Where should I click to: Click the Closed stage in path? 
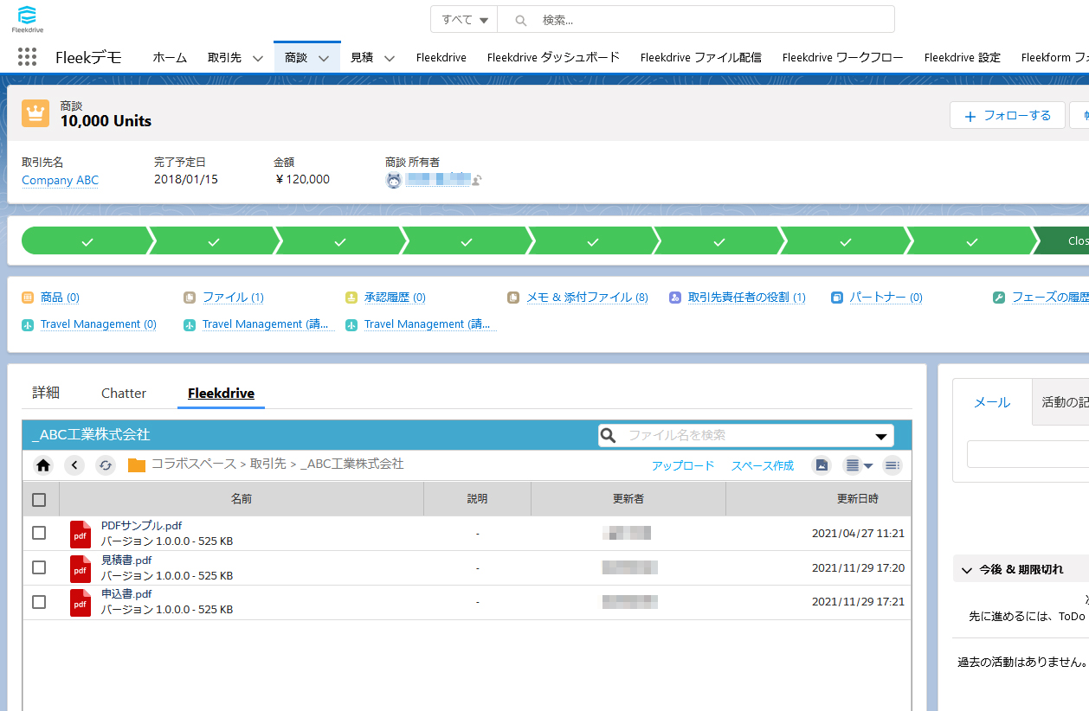[x=1062, y=241]
